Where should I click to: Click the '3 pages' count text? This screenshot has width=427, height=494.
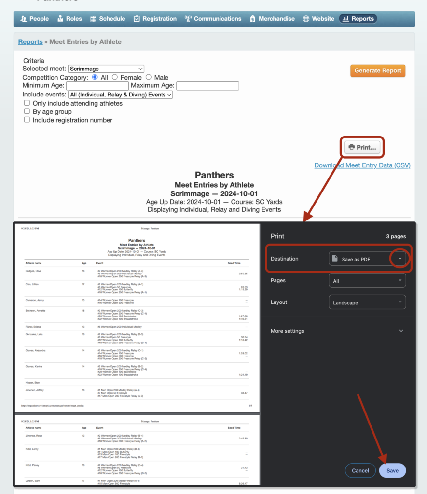click(396, 236)
